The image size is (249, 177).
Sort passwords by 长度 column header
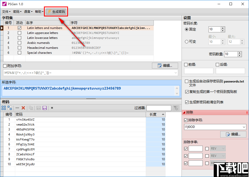click(155, 114)
